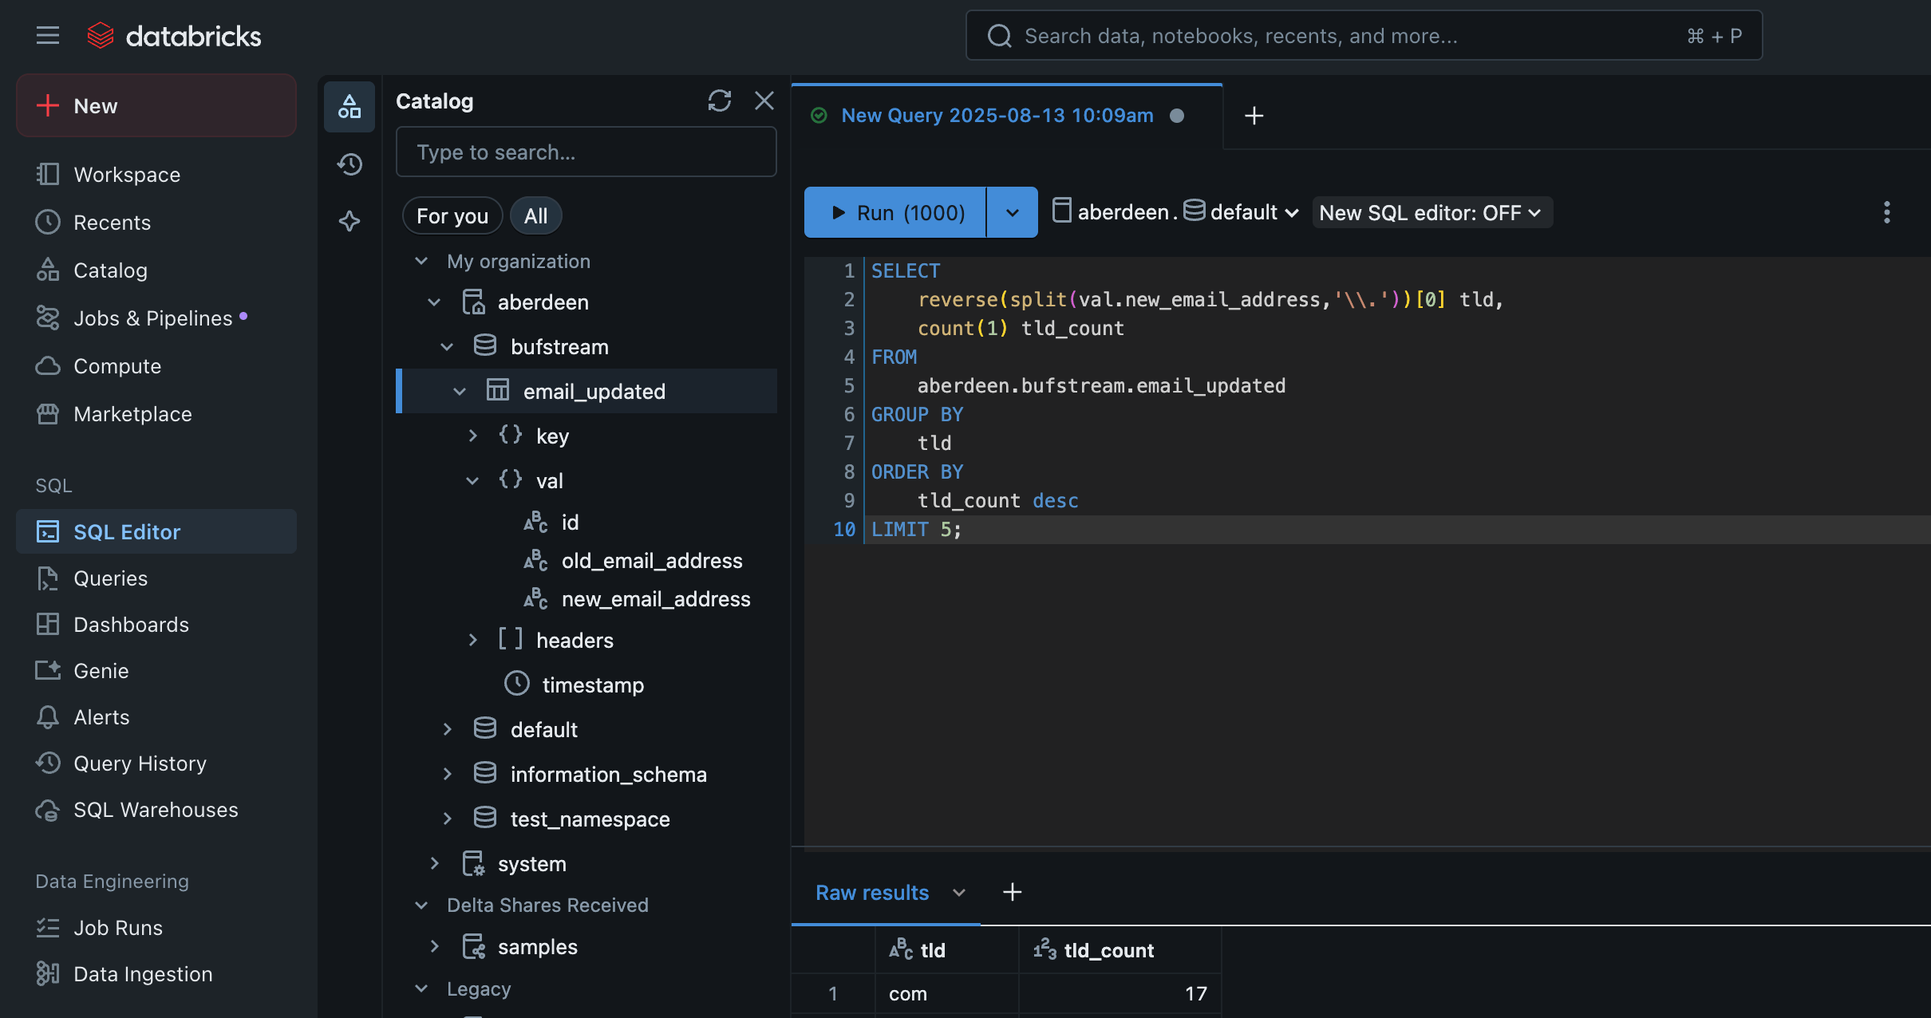Open the kebab menu beside the SQL editor
This screenshot has width=1931, height=1018.
coord(1886,212)
